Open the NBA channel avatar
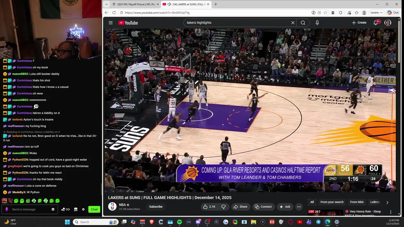 click(112, 207)
